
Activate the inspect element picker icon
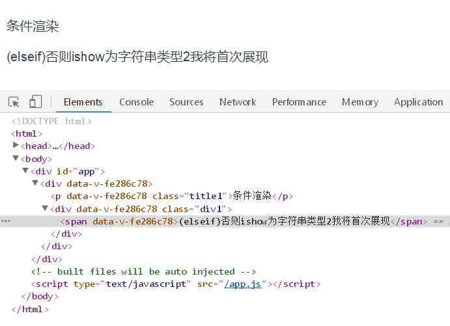point(14,102)
